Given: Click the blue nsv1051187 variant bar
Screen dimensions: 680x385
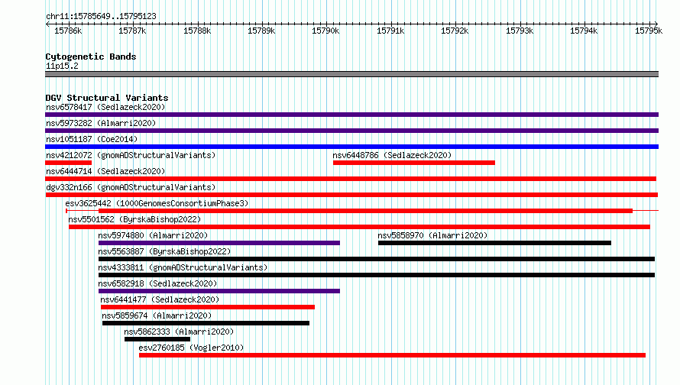Looking at the screenshot, I should pos(351,147).
